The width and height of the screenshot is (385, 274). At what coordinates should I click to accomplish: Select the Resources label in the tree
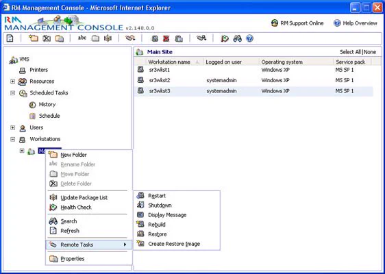coord(42,82)
